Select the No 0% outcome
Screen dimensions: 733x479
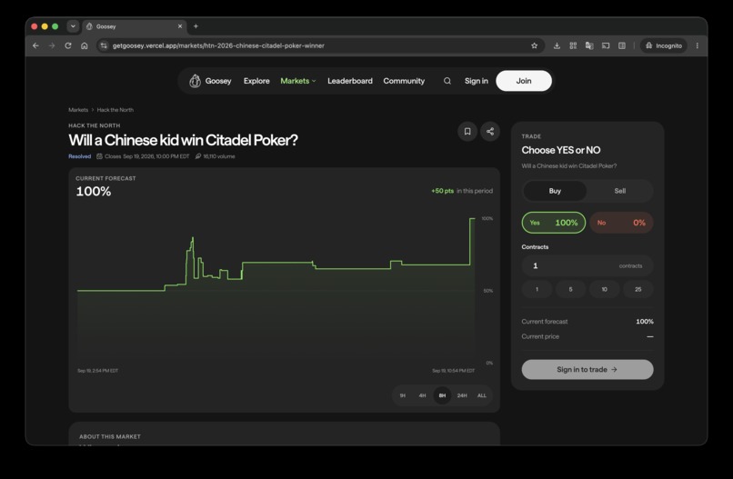(621, 223)
